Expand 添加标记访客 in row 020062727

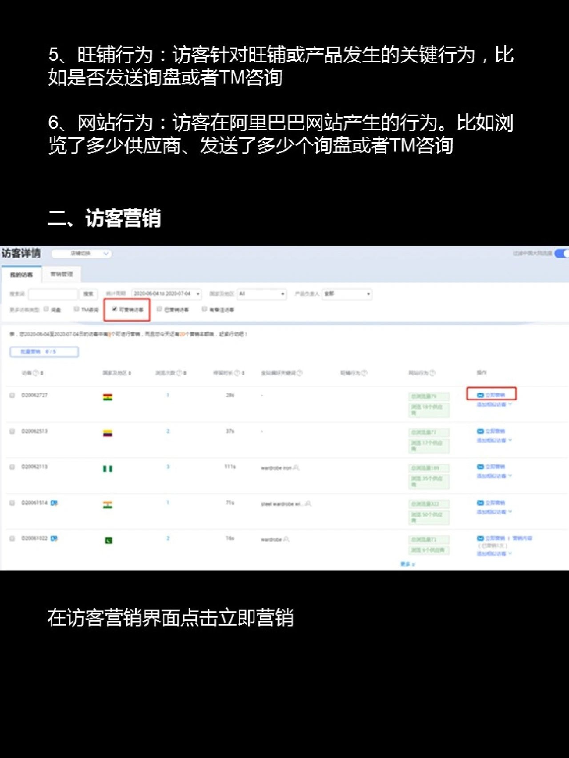(494, 405)
